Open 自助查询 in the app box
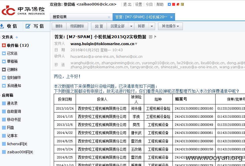Screen dimensions: 245x166 pos(14,111)
